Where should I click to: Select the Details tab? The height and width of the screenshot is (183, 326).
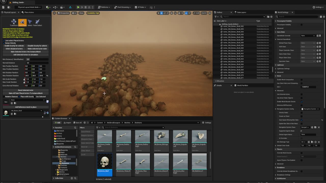[x=219, y=85]
